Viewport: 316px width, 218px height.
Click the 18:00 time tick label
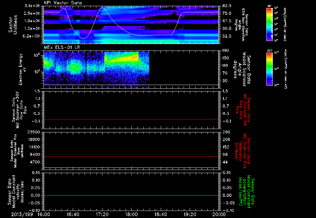point(131,214)
